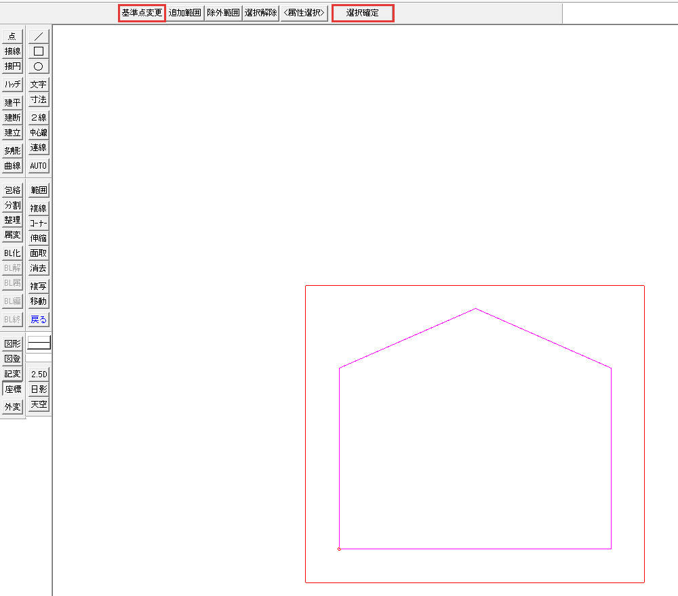Select the 消去 erase tool
This screenshot has width=678, height=596.
tap(39, 268)
